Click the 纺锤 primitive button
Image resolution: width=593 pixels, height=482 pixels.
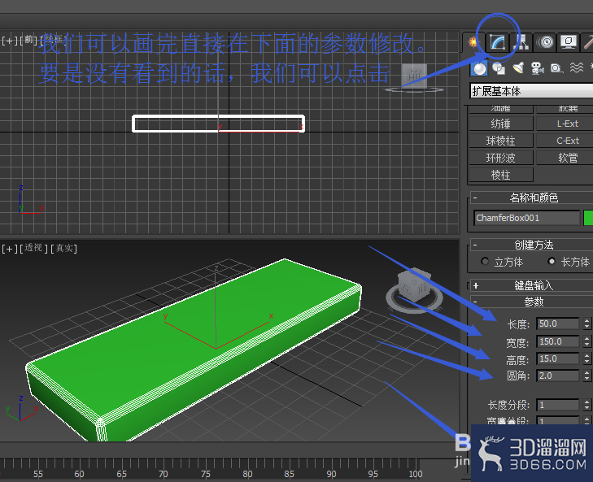pyautogui.click(x=501, y=124)
